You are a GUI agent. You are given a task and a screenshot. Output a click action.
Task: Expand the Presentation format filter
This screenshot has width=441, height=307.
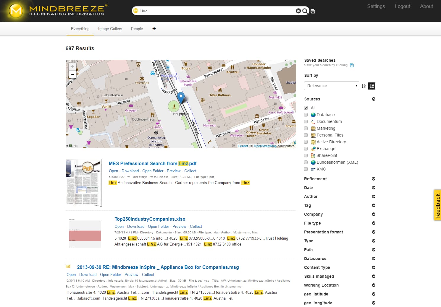coord(374,232)
